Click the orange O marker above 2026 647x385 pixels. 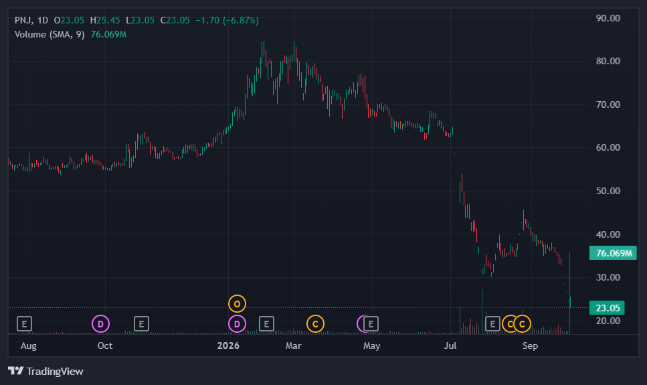(238, 304)
